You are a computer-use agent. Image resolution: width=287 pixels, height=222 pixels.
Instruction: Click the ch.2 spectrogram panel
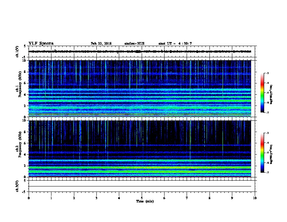point(140,149)
